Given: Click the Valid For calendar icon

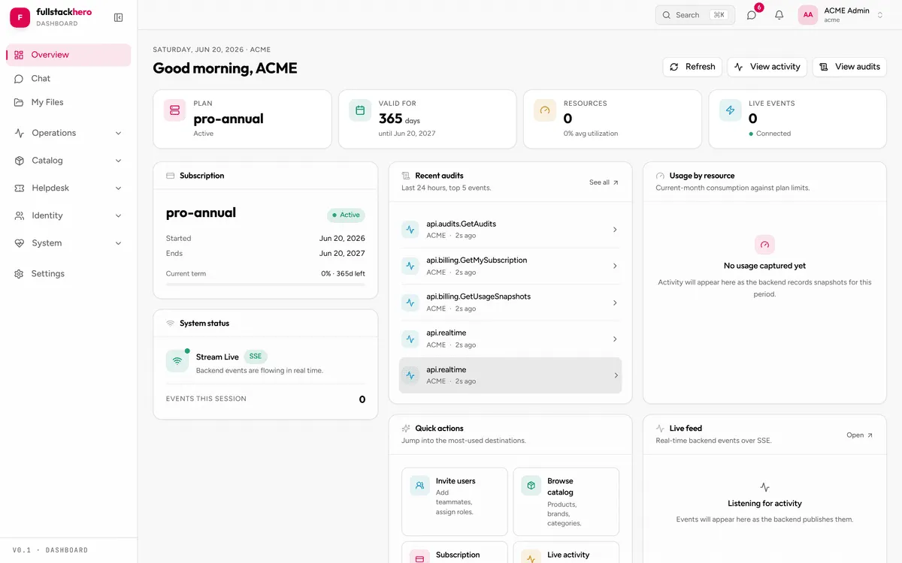Looking at the screenshot, I should click(x=360, y=110).
